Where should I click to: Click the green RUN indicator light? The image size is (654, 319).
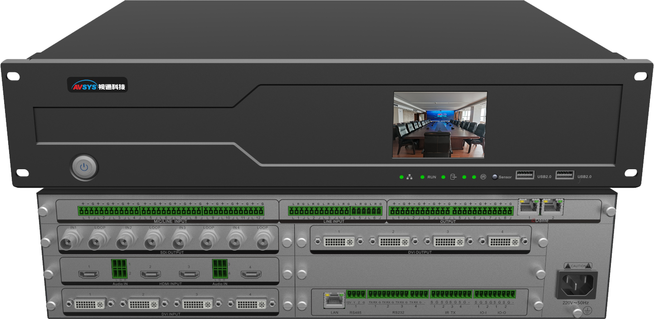(x=422, y=177)
